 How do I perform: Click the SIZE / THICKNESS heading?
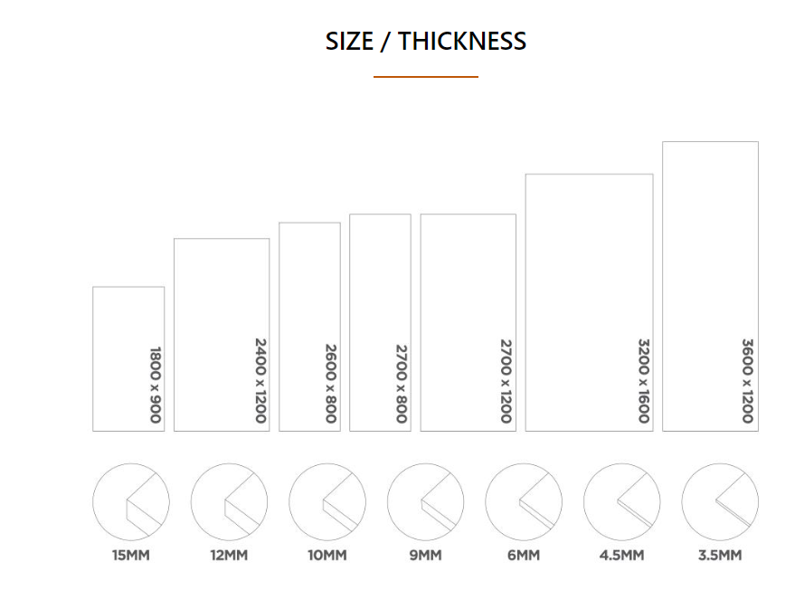coord(426,41)
